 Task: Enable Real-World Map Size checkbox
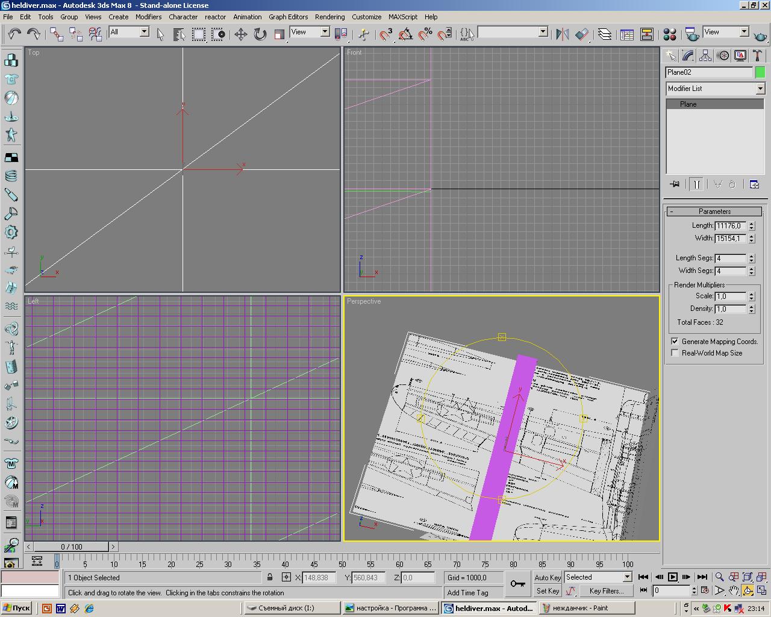675,353
